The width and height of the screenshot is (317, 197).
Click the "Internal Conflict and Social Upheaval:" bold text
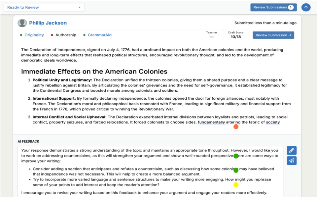pyautogui.click(x=70, y=117)
